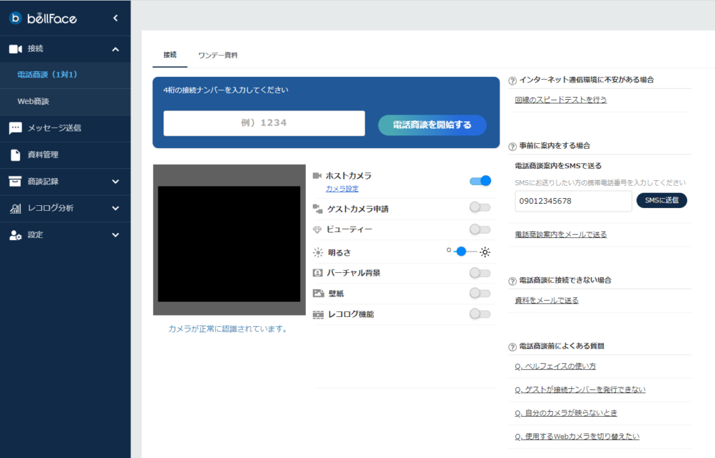This screenshot has width=715, height=458.
Task: Click the 設定 user gear icon
Action: coord(15,235)
